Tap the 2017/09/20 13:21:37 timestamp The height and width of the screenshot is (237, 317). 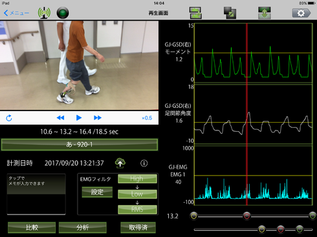point(74,163)
